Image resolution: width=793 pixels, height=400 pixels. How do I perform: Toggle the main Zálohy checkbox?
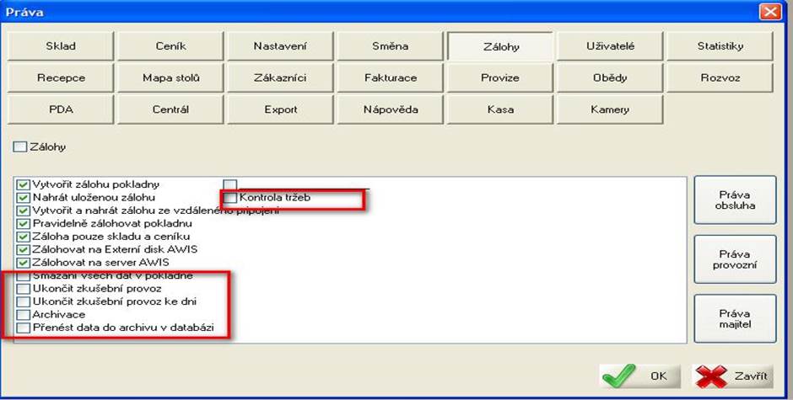[19, 147]
